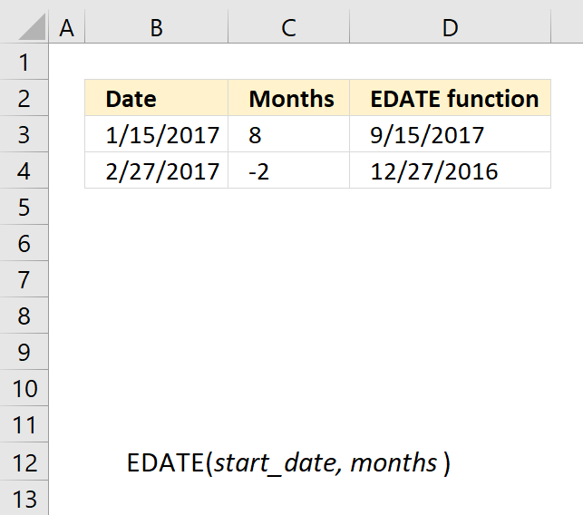The image size is (583, 515).
Task: Select row 13 header
Action: [x=24, y=498]
